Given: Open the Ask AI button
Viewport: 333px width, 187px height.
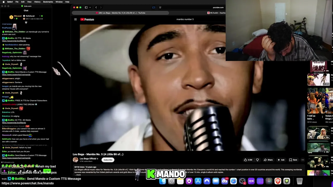Looking at the screenshot, I should point(281,160).
